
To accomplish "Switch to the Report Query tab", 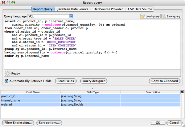I will [x=43, y=9].
